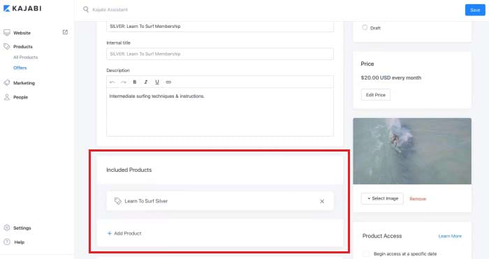Image resolution: width=489 pixels, height=259 pixels.
Task: Open Settings menu item
Action: click(x=22, y=228)
